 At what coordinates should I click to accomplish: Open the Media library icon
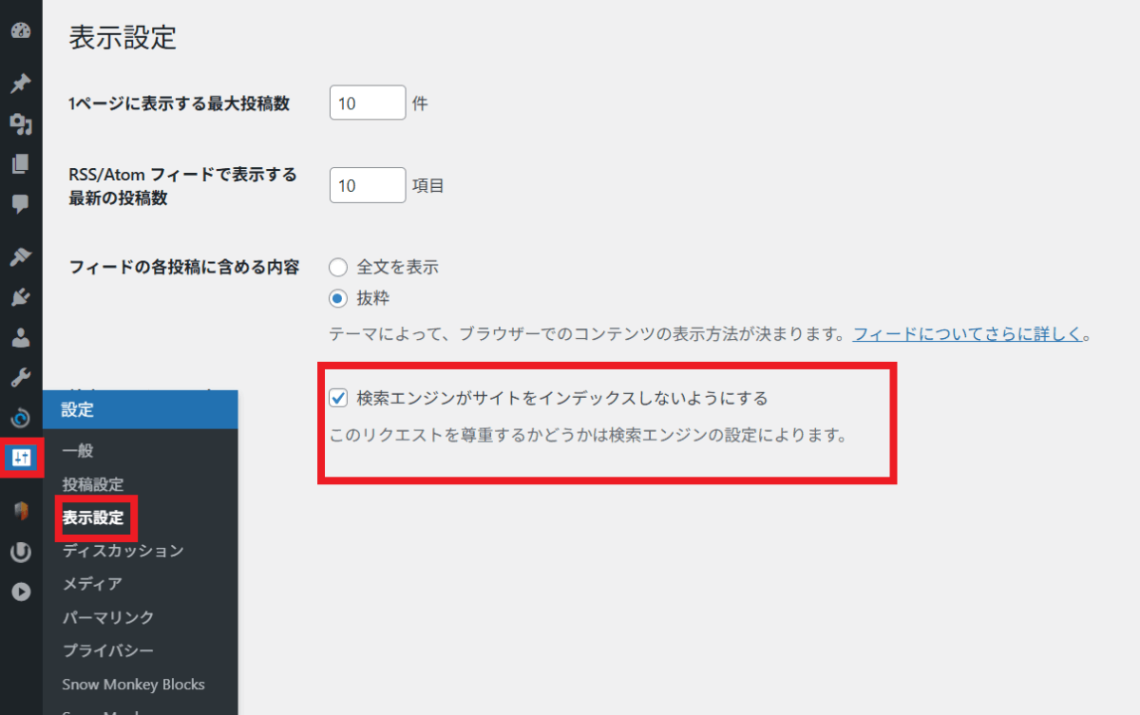tap(21, 124)
